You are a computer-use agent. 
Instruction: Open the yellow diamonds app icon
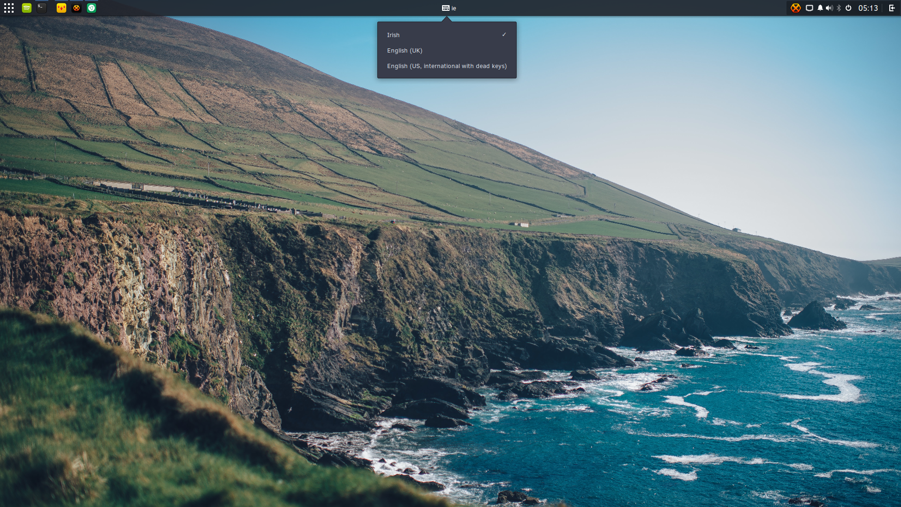coord(61,8)
